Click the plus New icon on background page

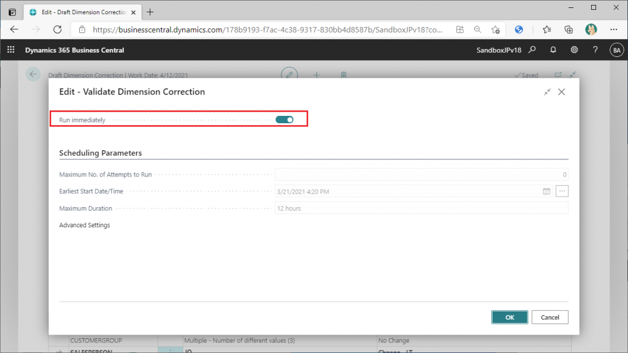pyautogui.click(x=316, y=74)
